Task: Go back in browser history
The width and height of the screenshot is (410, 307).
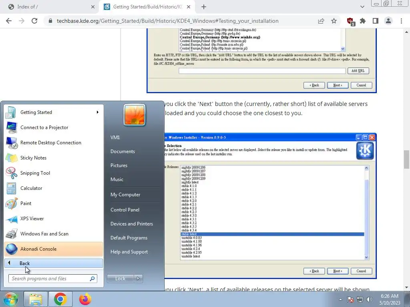Action: point(9,21)
